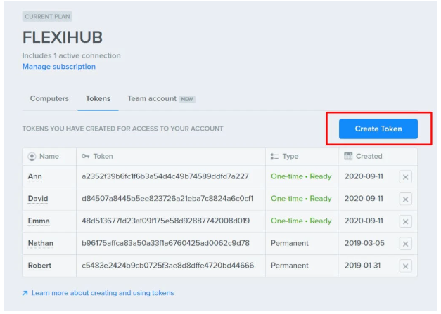Screen dimensions: 441x314
Task: Click the Name column header icon
Action: (x=32, y=157)
